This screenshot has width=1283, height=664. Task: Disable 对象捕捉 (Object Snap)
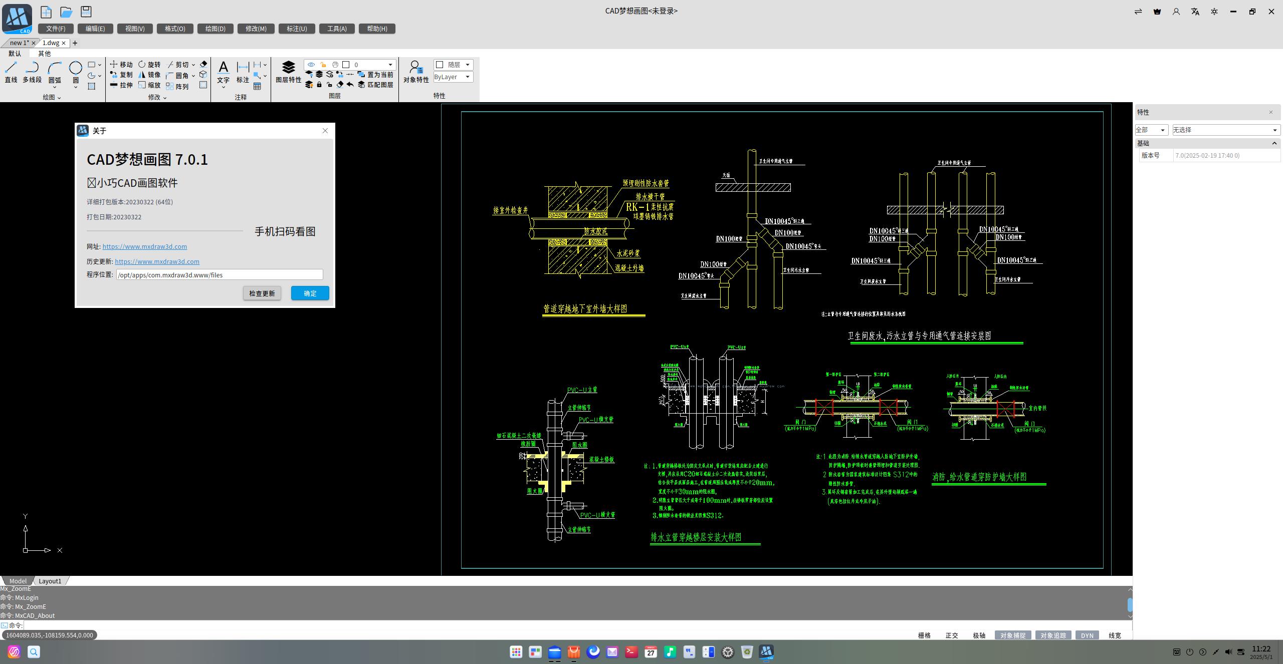click(x=1013, y=635)
